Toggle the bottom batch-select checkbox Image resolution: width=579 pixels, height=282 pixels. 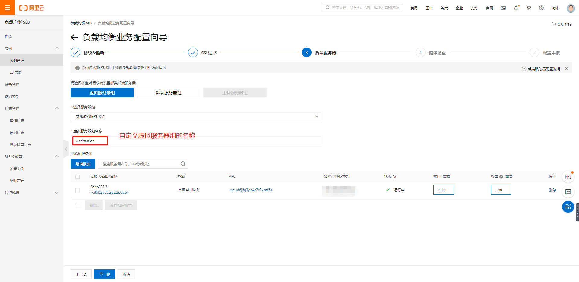(78, 205)
